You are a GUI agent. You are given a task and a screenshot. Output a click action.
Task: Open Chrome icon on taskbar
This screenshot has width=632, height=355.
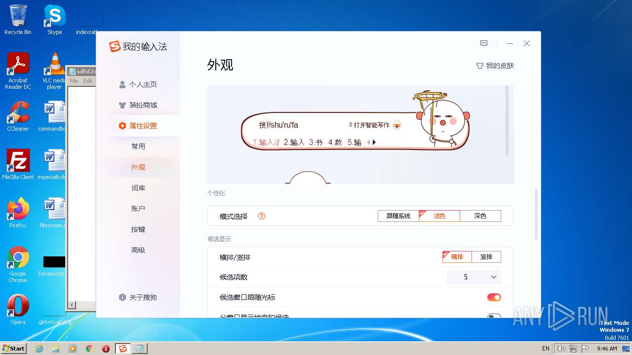click(89, 349)
